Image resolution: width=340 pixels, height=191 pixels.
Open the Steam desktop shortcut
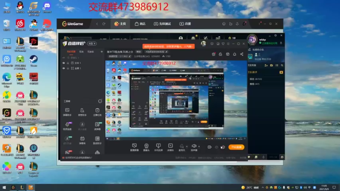[34, 61]
